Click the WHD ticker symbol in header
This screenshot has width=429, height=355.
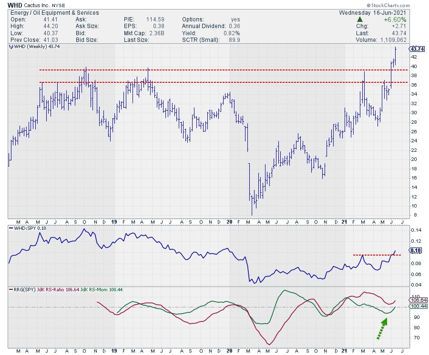coord(15,4)
